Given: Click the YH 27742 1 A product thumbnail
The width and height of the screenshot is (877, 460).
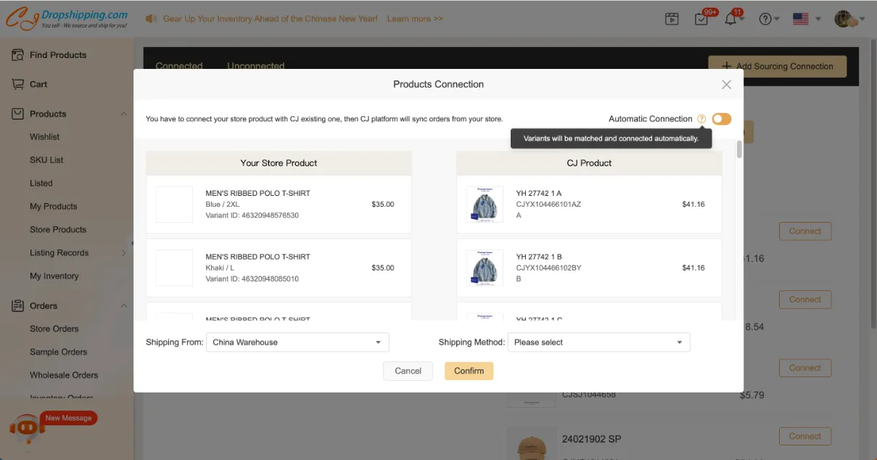Looking at the screenshot, I should tap(485, 205).
